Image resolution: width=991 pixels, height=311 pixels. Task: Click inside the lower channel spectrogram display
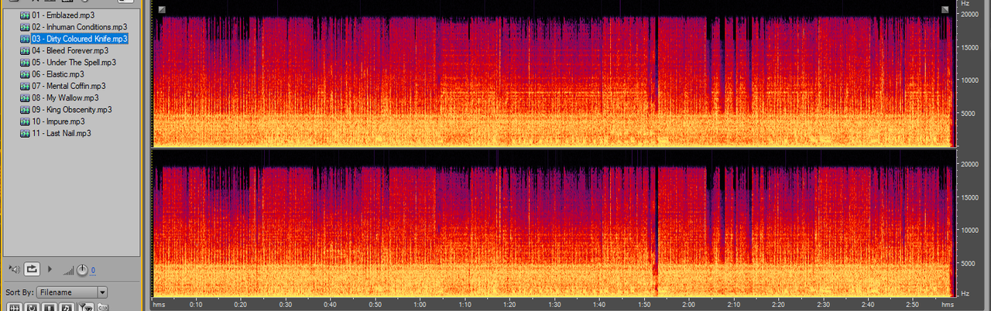(554, 224)
